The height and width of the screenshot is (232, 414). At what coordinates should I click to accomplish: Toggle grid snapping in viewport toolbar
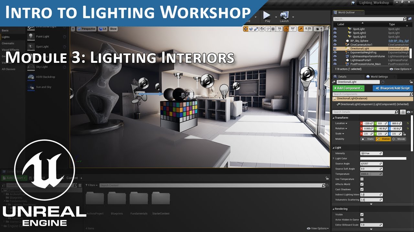pos(273,29)
